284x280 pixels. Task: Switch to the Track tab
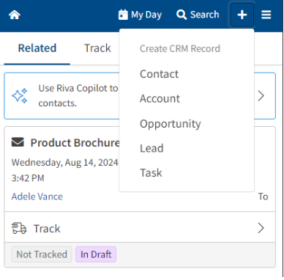[97, 48]
